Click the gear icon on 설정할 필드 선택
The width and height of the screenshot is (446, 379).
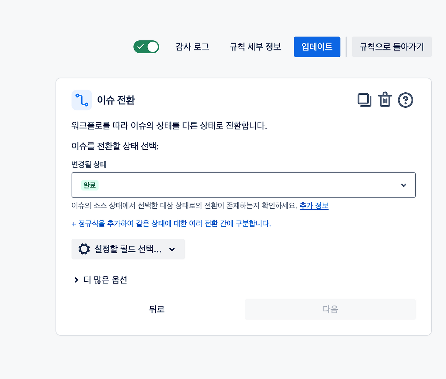(x=84, y=249)
